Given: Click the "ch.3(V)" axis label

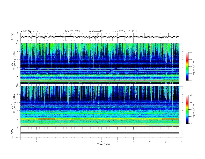Looking at the screenshot, I should pos(12,133).
